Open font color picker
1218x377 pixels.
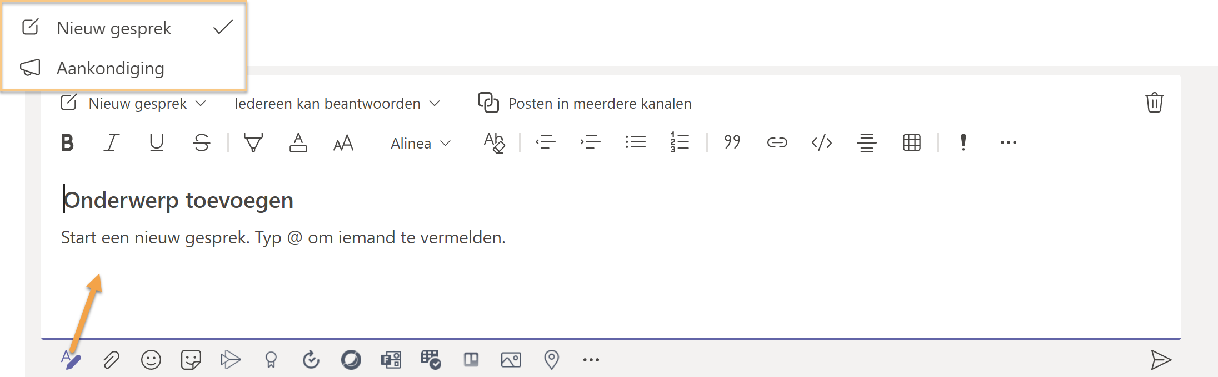298,143
